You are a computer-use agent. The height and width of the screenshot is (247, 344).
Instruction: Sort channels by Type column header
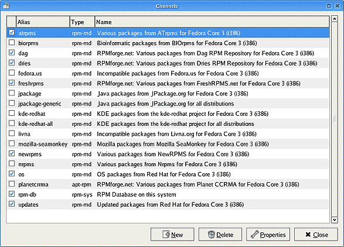click(x=82, y=22)
